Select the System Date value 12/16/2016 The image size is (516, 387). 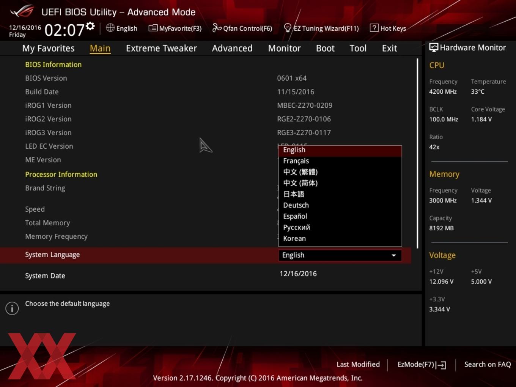point(298,274)
